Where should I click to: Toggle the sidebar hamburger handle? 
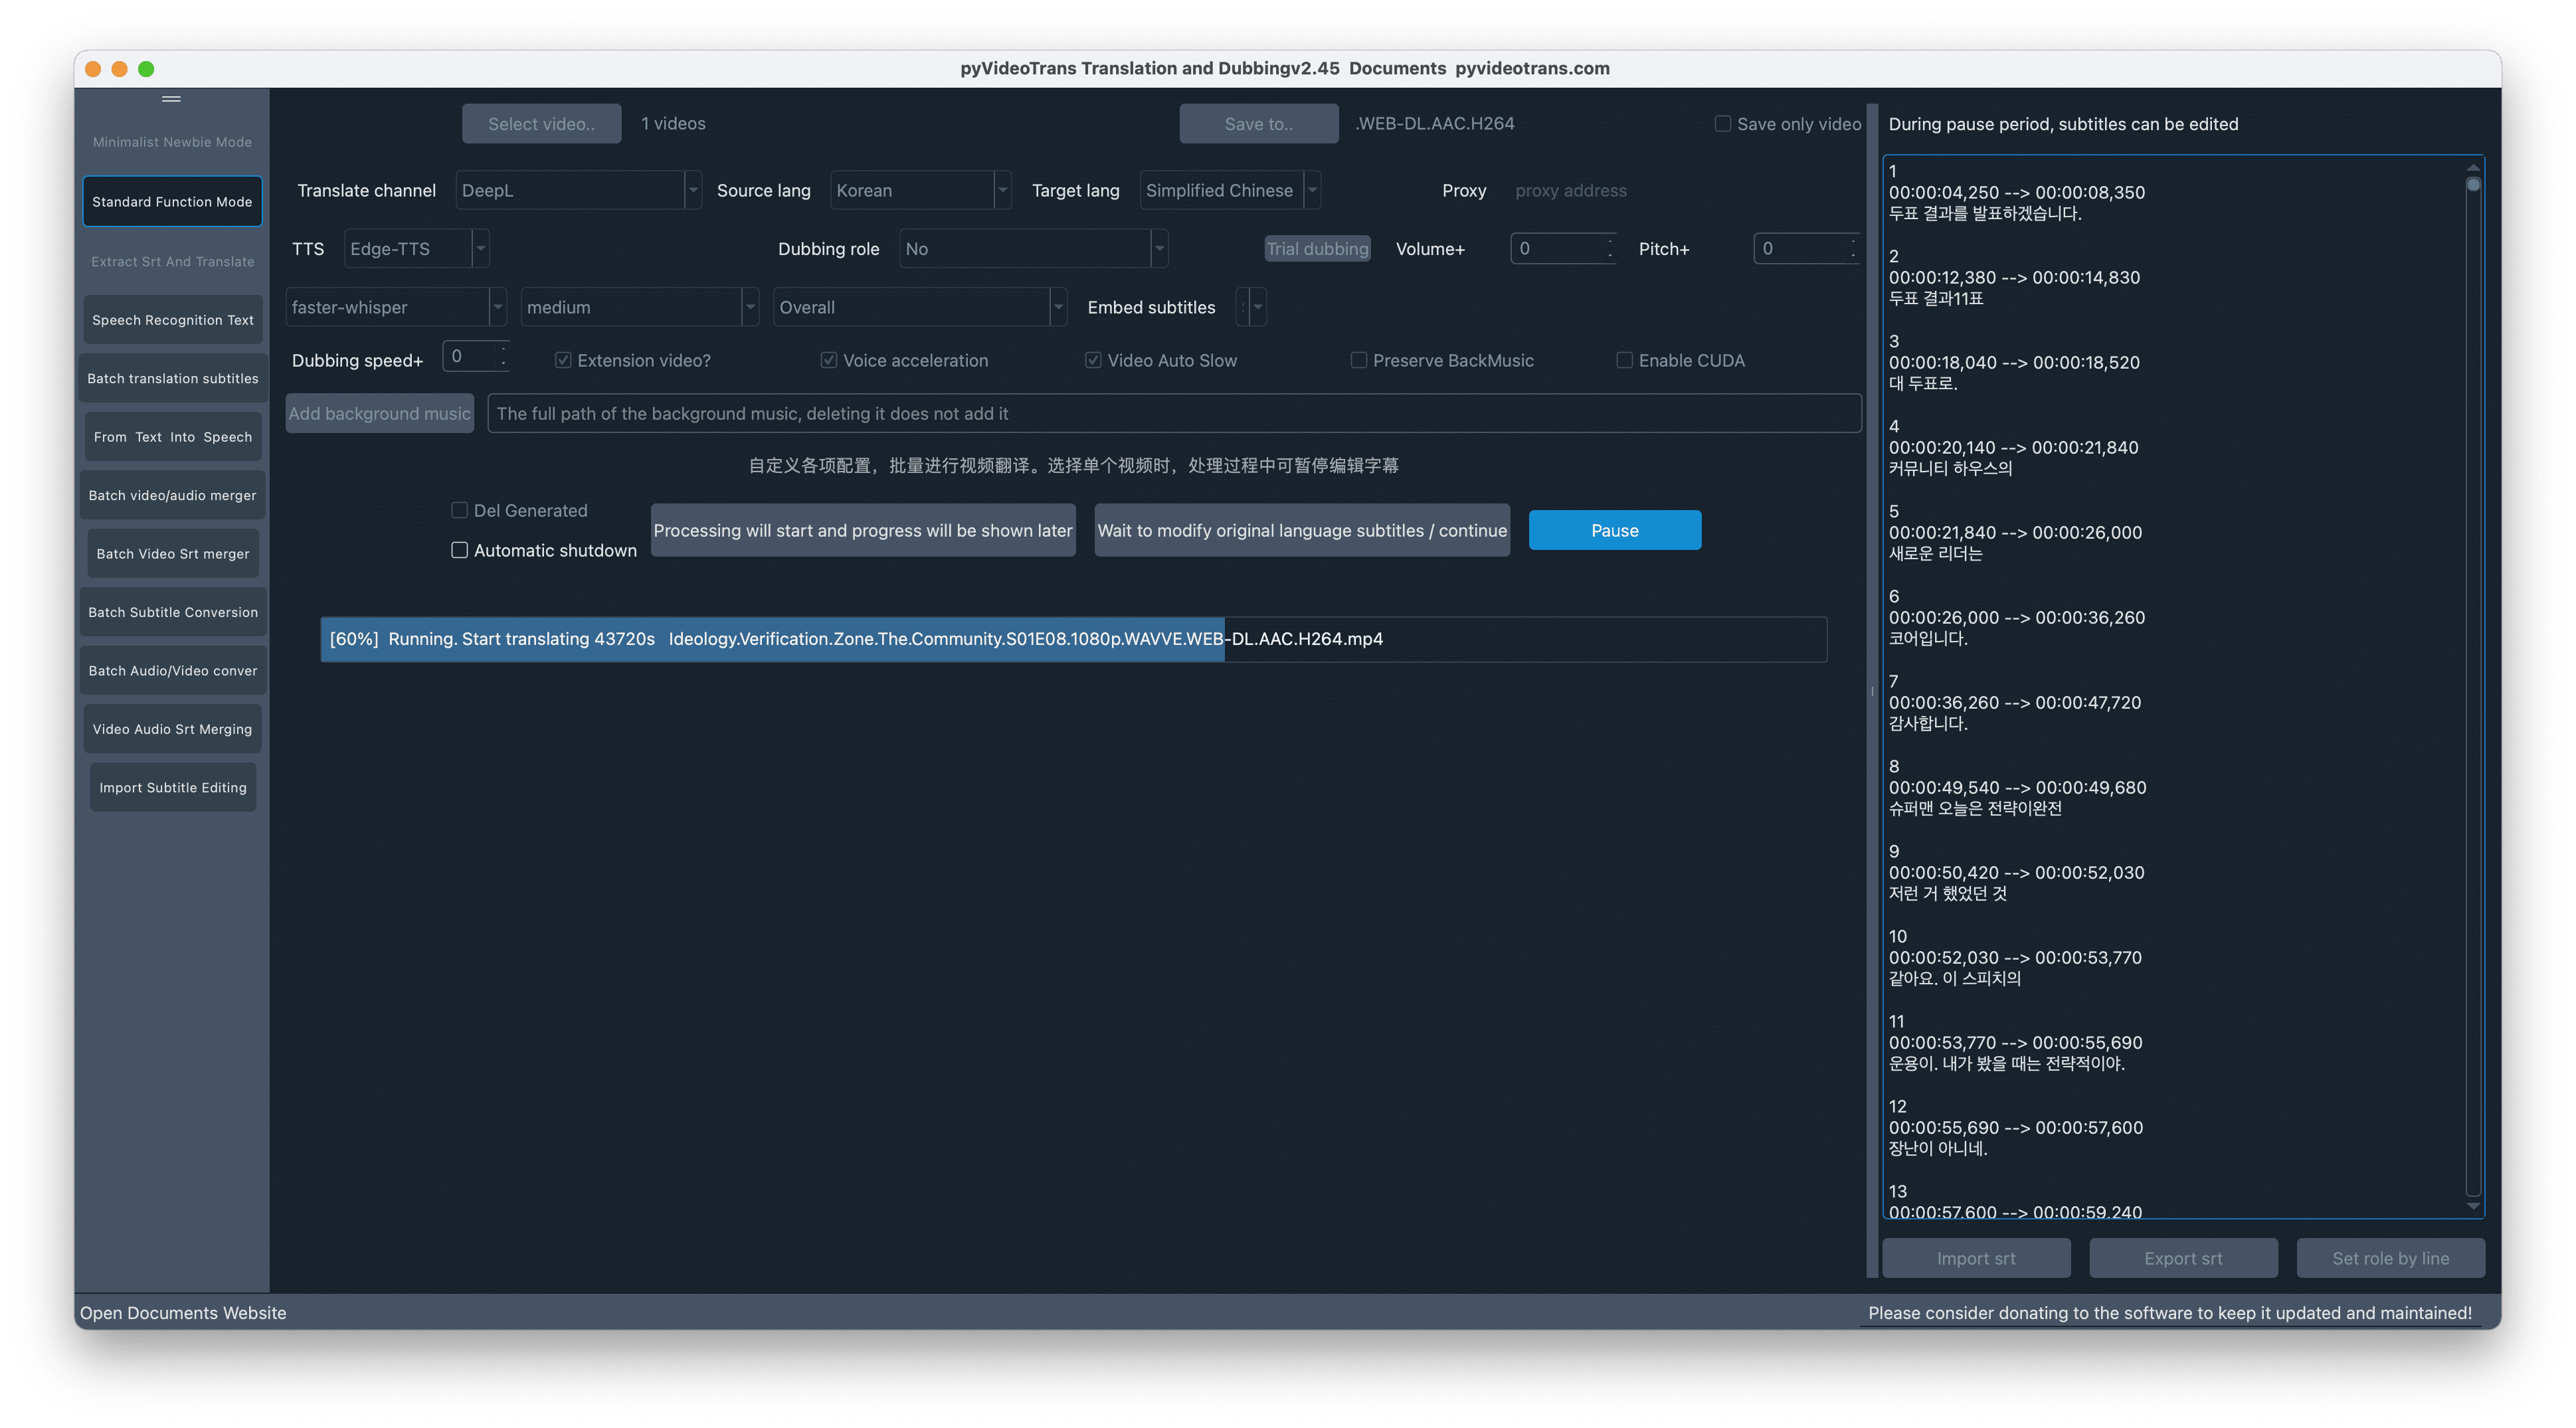point(171,99)
